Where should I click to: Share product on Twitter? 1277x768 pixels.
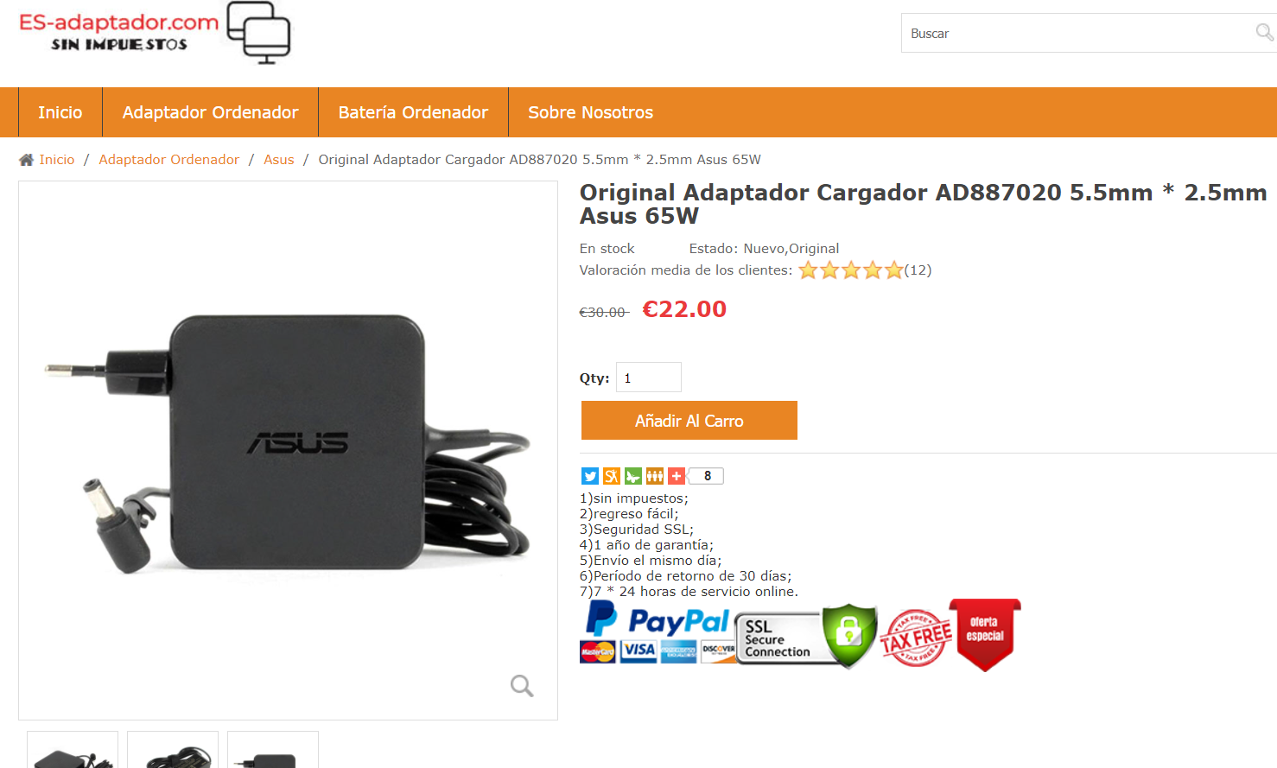pos(590,476)
